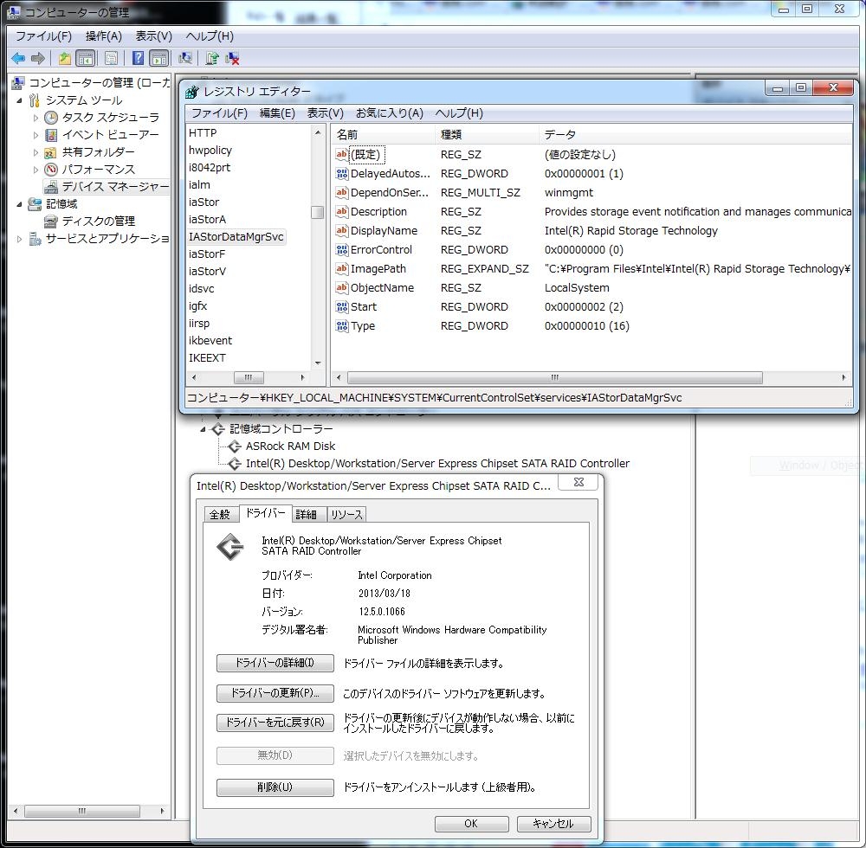Viewport: 866px width, 848px height.
Task: Expand the パフォーマンス node
Action: point(36,170)
